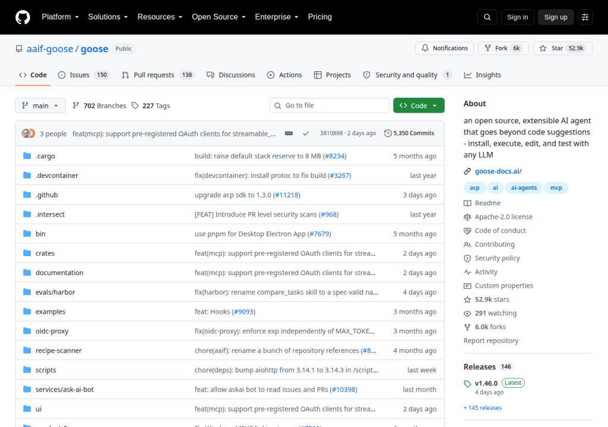The width and height of the screenshot is (608, 427).
Task: Click the .cargo folder icon
Action: pyautogui.click(x=27, y=156)
